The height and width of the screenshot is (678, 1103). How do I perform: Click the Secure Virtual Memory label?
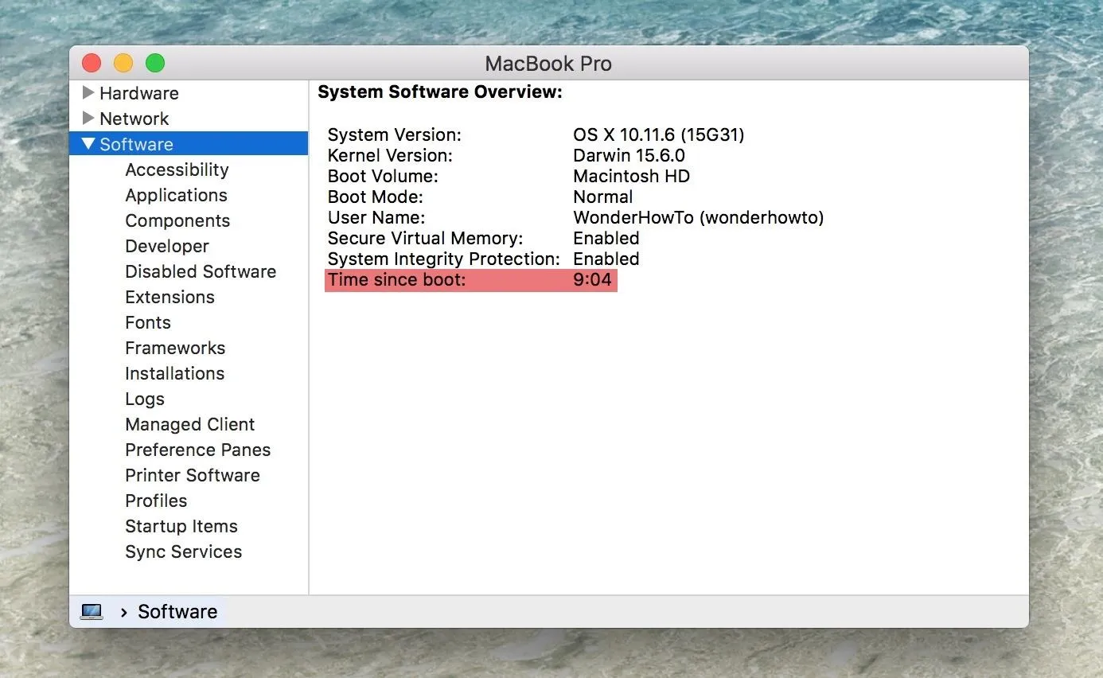coord(426,238)
